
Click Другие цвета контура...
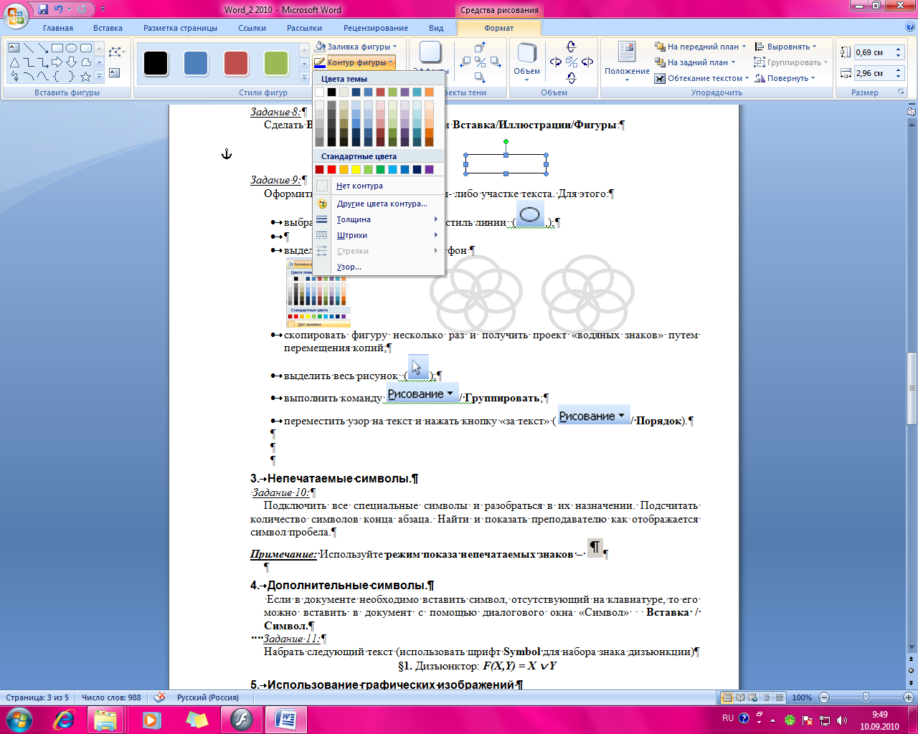[379, 204]
